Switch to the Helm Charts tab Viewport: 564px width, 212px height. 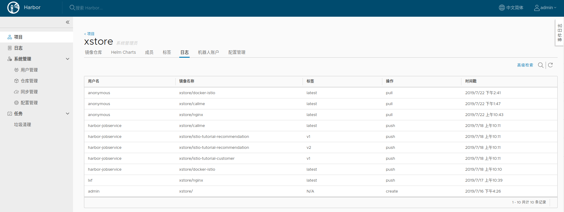124,52
